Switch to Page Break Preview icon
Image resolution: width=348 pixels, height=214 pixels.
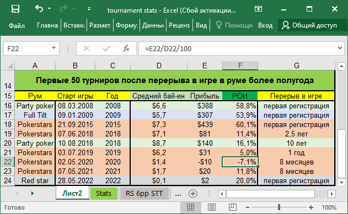click(x=232, y=207)
